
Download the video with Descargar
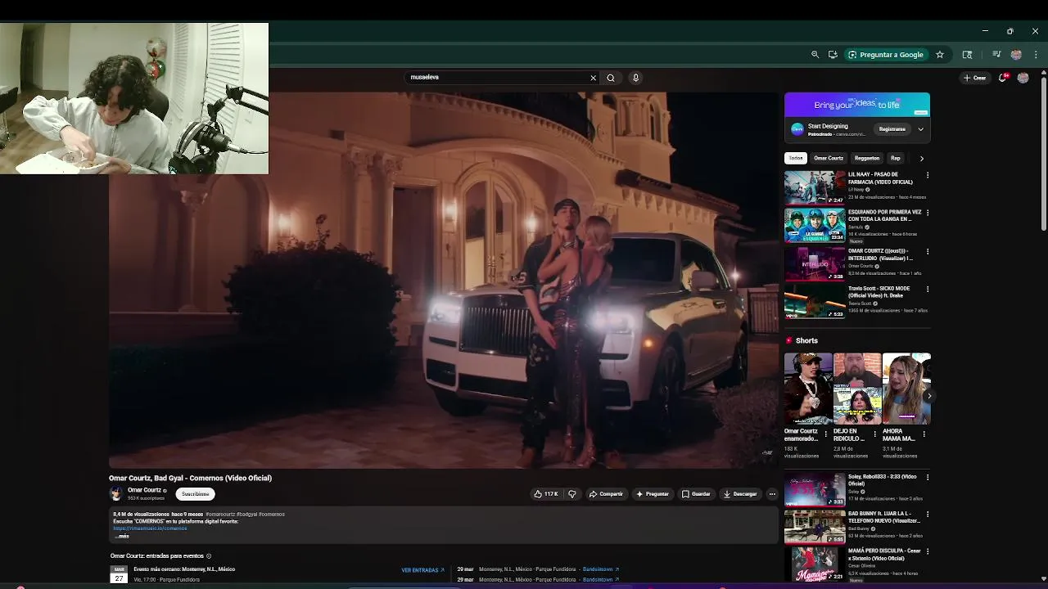coord(740,494)
